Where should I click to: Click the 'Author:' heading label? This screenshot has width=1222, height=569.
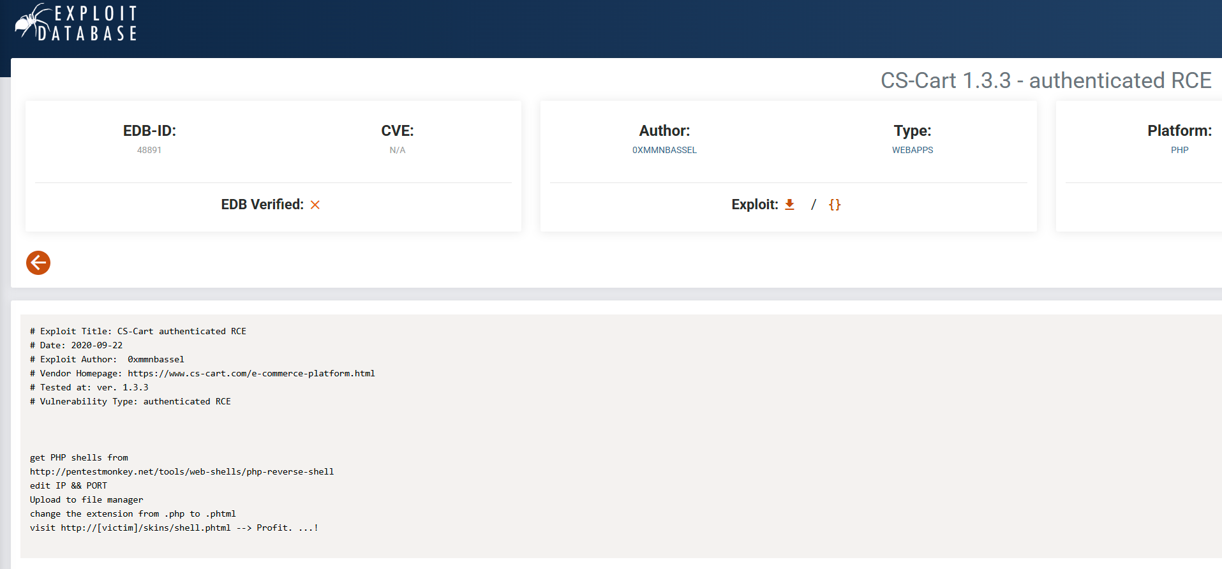coord(664,131)
